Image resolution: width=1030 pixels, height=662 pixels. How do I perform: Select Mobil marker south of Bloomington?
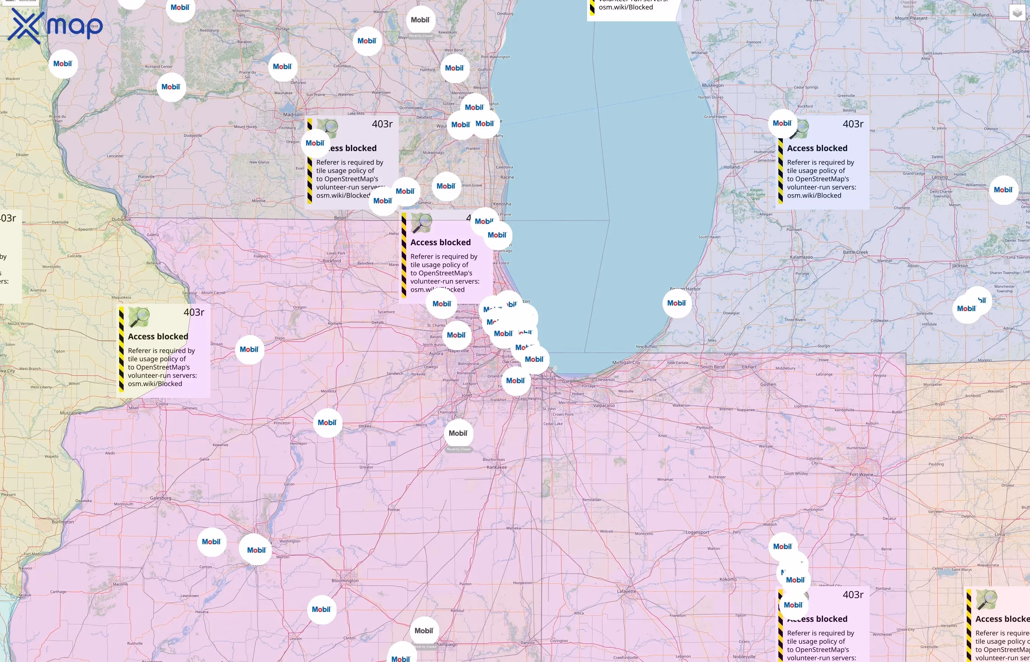click(x=322, y=609)
